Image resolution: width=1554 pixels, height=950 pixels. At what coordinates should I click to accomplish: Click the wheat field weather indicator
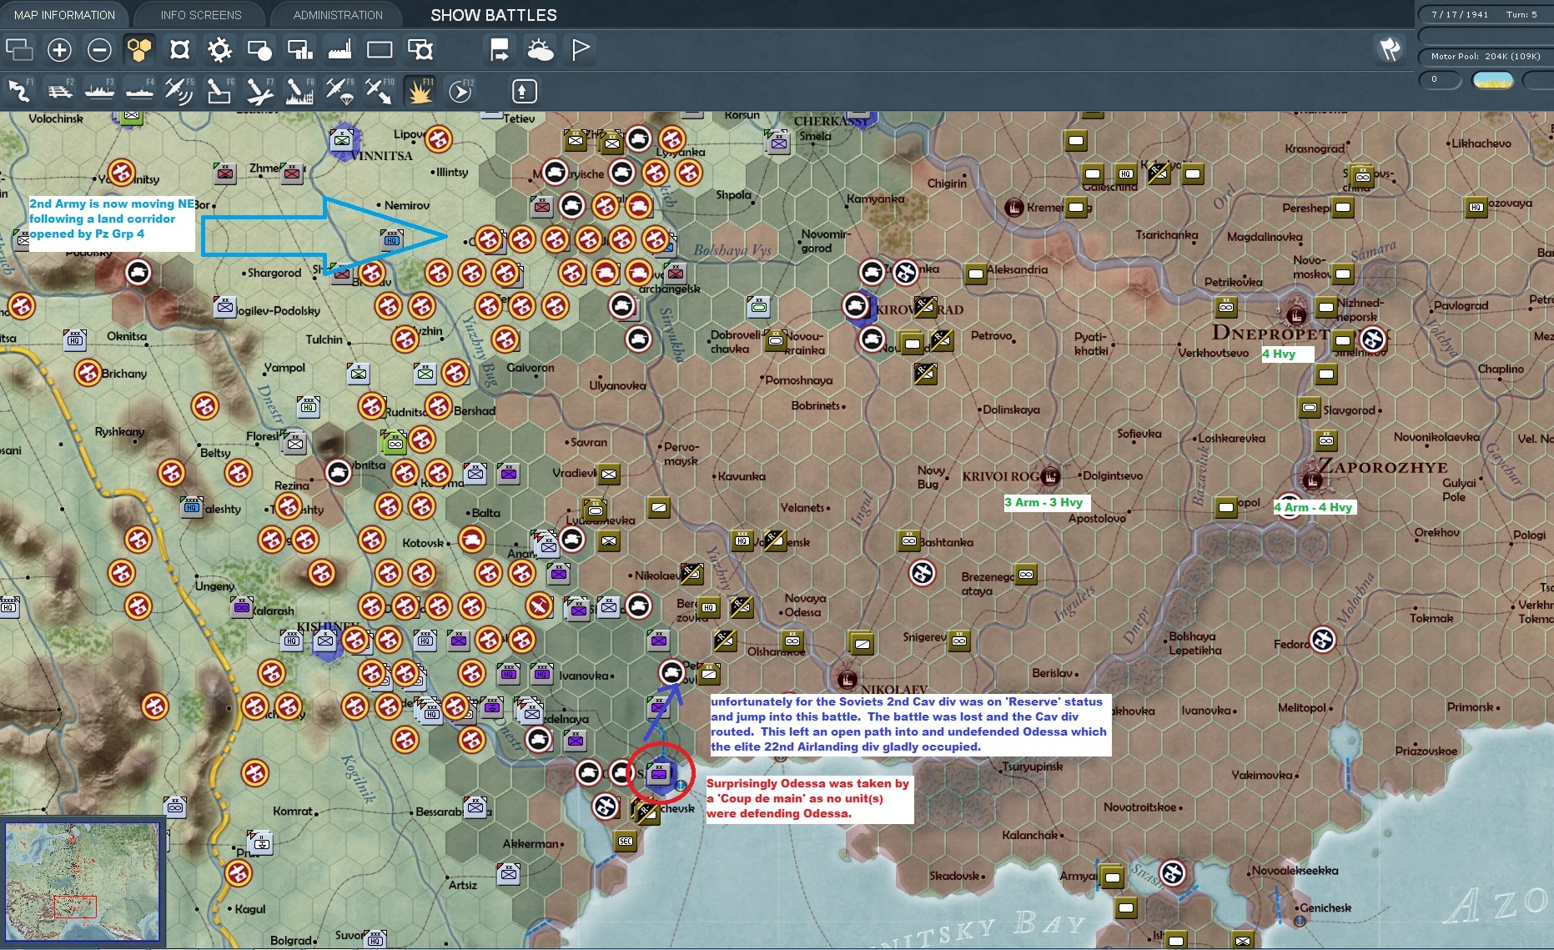1493,80
